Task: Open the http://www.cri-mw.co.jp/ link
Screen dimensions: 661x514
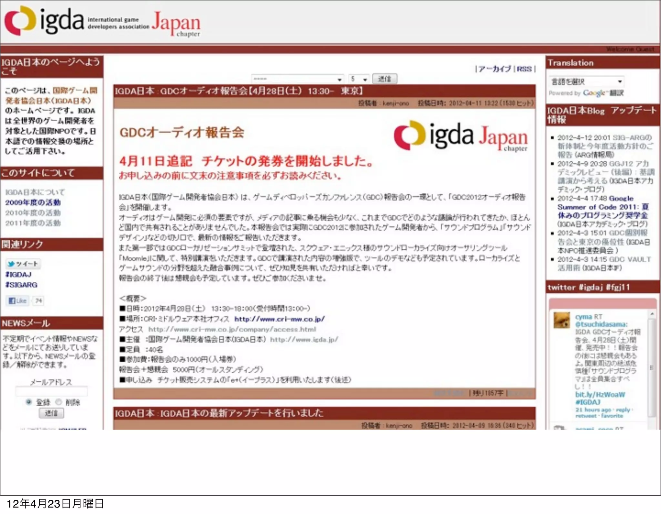Action: point(280,319)
